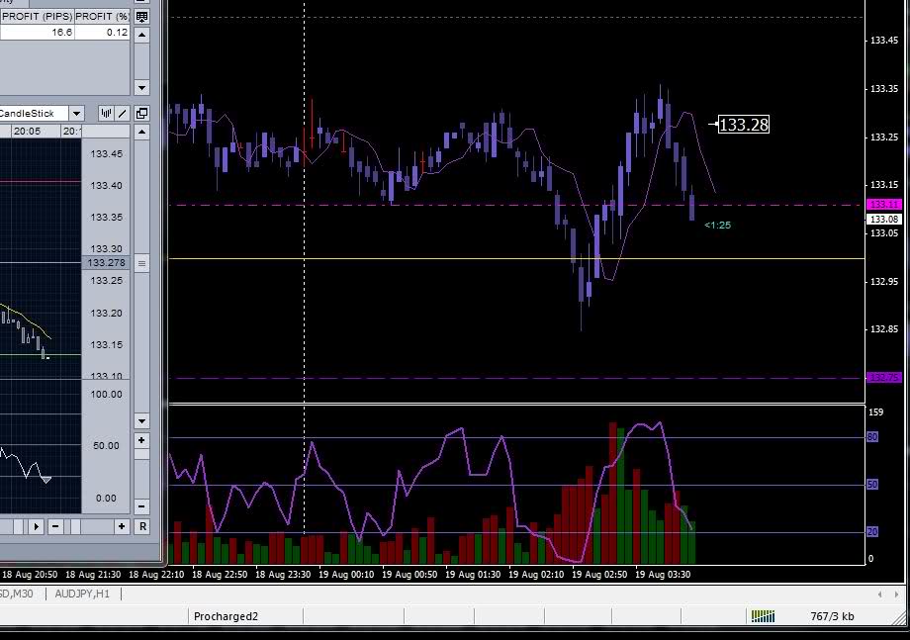This screenshot has width=910, height=640.
Task: Switch to the M30 chart tab
Action: point(20,594)
